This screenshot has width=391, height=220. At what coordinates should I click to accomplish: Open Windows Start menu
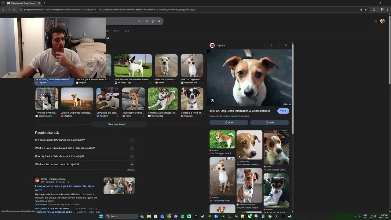coord(101,216)
